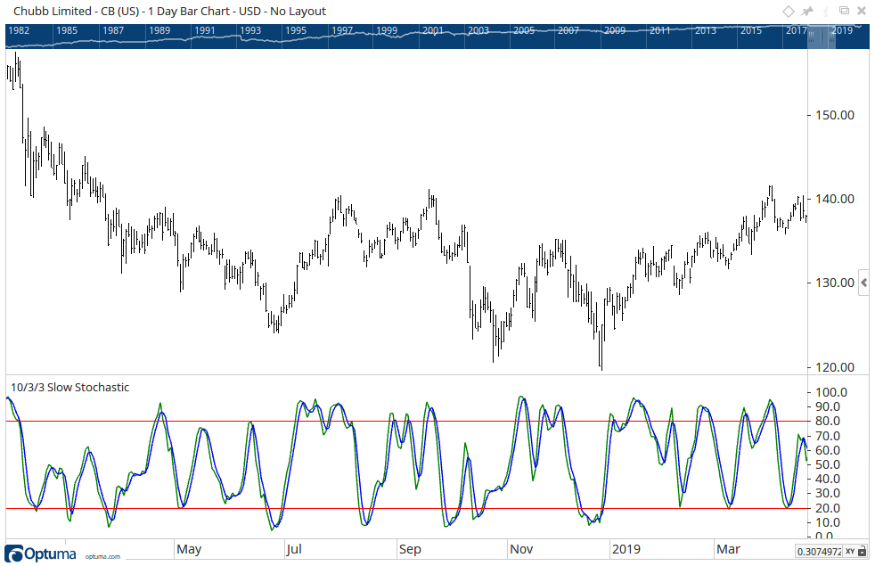Click the left handle of the date range slider
The image size is (875, 566).
(x=812, y=37)
